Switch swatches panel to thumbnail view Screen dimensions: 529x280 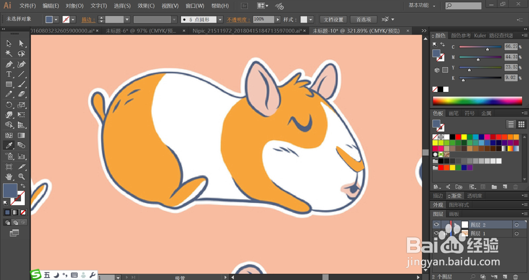click(521, 124)
